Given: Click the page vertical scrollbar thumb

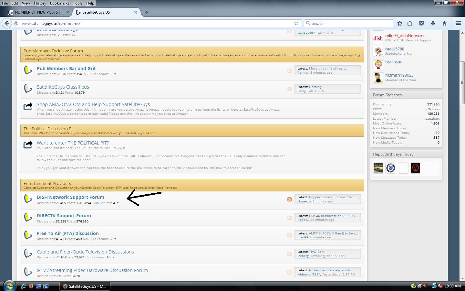Looking at the screenshot, I should tap(462, 83).
